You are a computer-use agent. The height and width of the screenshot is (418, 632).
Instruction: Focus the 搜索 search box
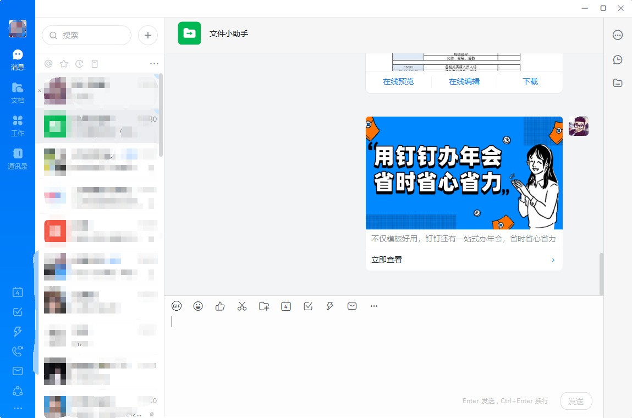tap(87, 35)
